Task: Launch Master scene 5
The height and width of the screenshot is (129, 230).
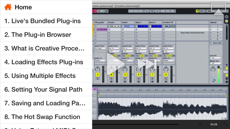Action: click(211, 39)
